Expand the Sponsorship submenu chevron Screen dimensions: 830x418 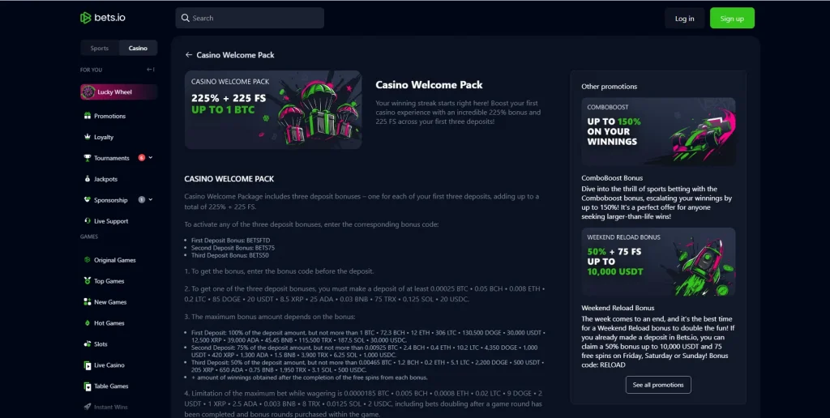(151, 199)
